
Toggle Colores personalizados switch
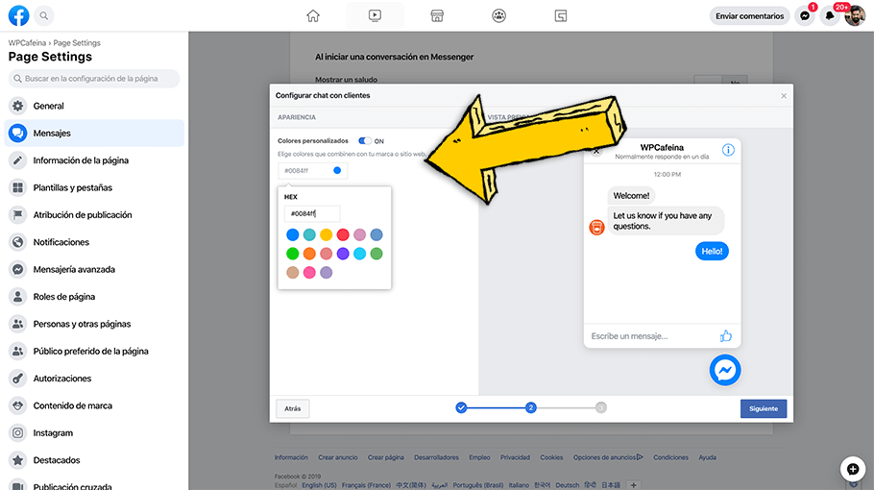tap(365, 141)
